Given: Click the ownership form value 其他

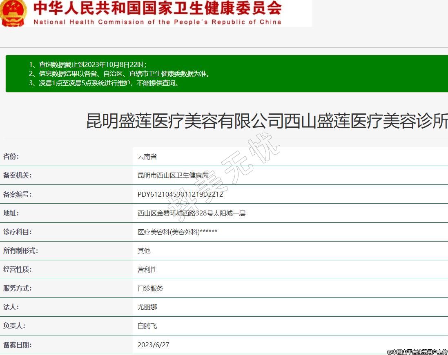Looking at the screenshot, I should click(144, 251).
